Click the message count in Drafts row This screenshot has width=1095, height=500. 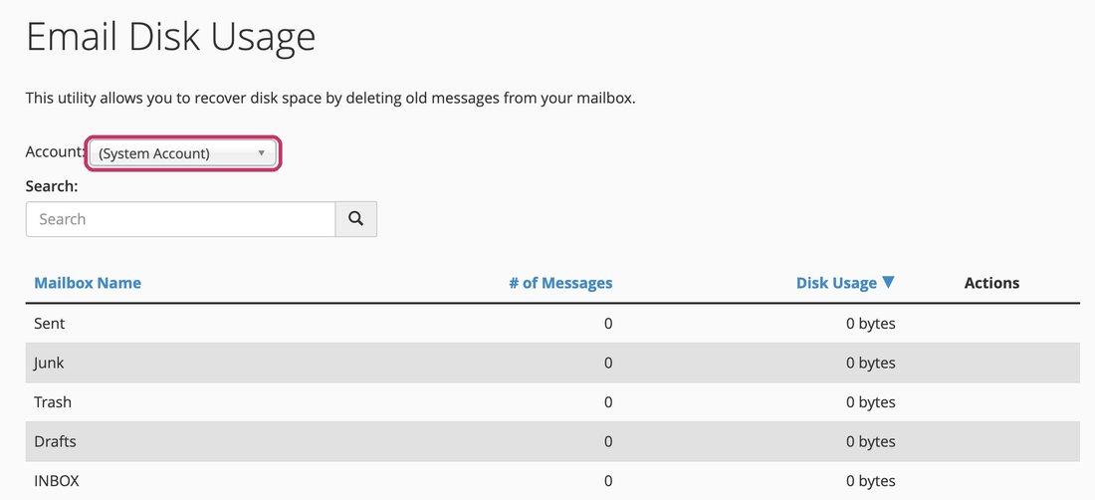(x=608, y=441)
